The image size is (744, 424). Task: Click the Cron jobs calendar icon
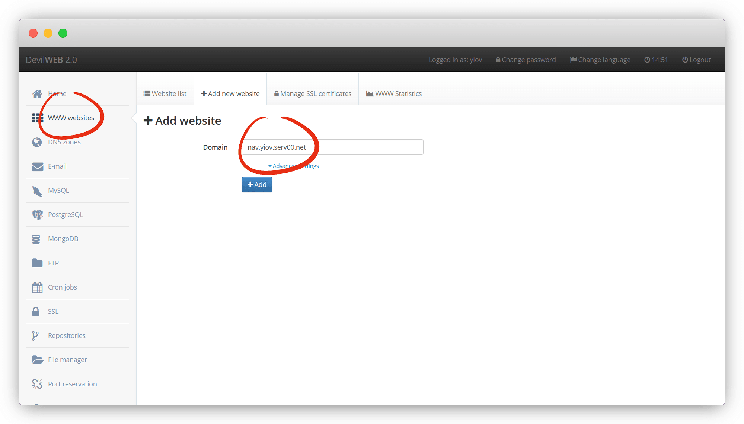(37, 287)
